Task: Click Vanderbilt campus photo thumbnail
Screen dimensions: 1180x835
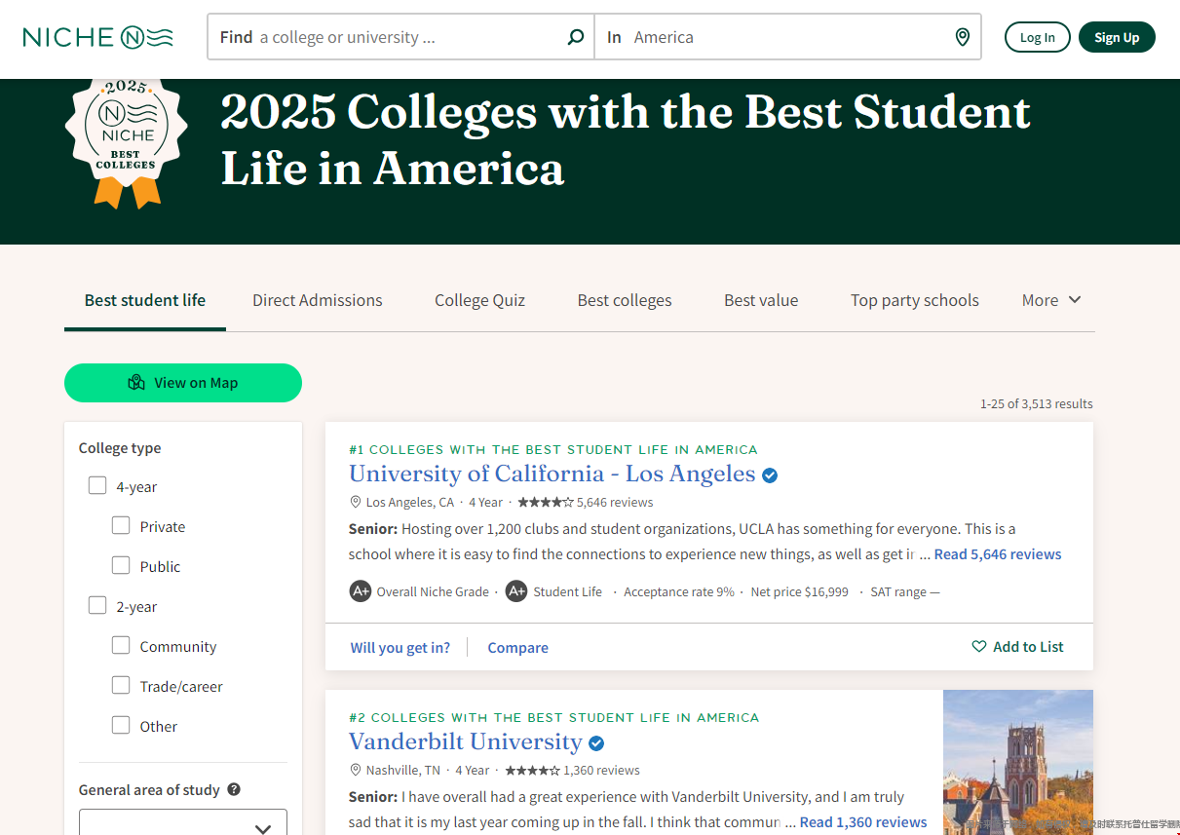Action: coord(1018,762)
